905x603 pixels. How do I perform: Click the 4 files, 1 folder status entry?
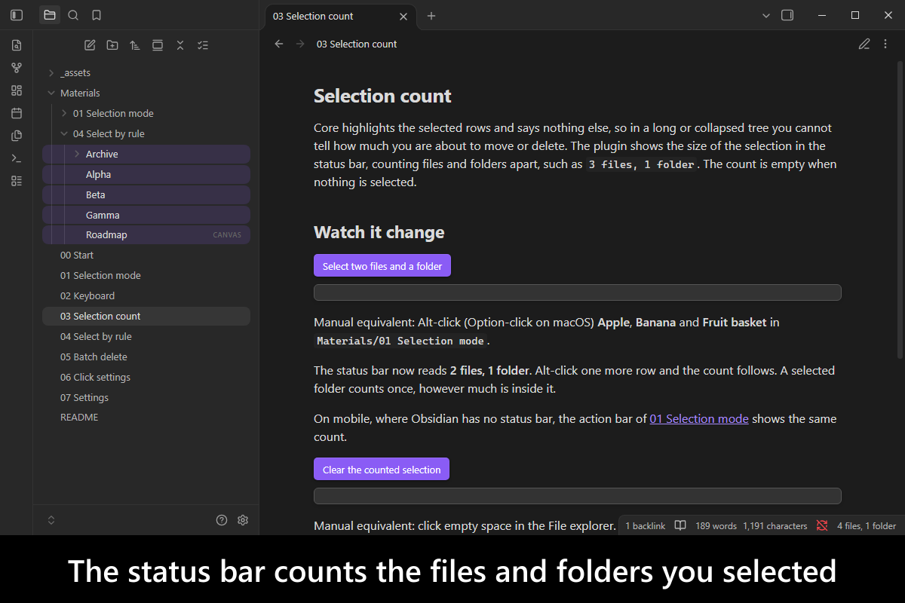tap(867, 526)
